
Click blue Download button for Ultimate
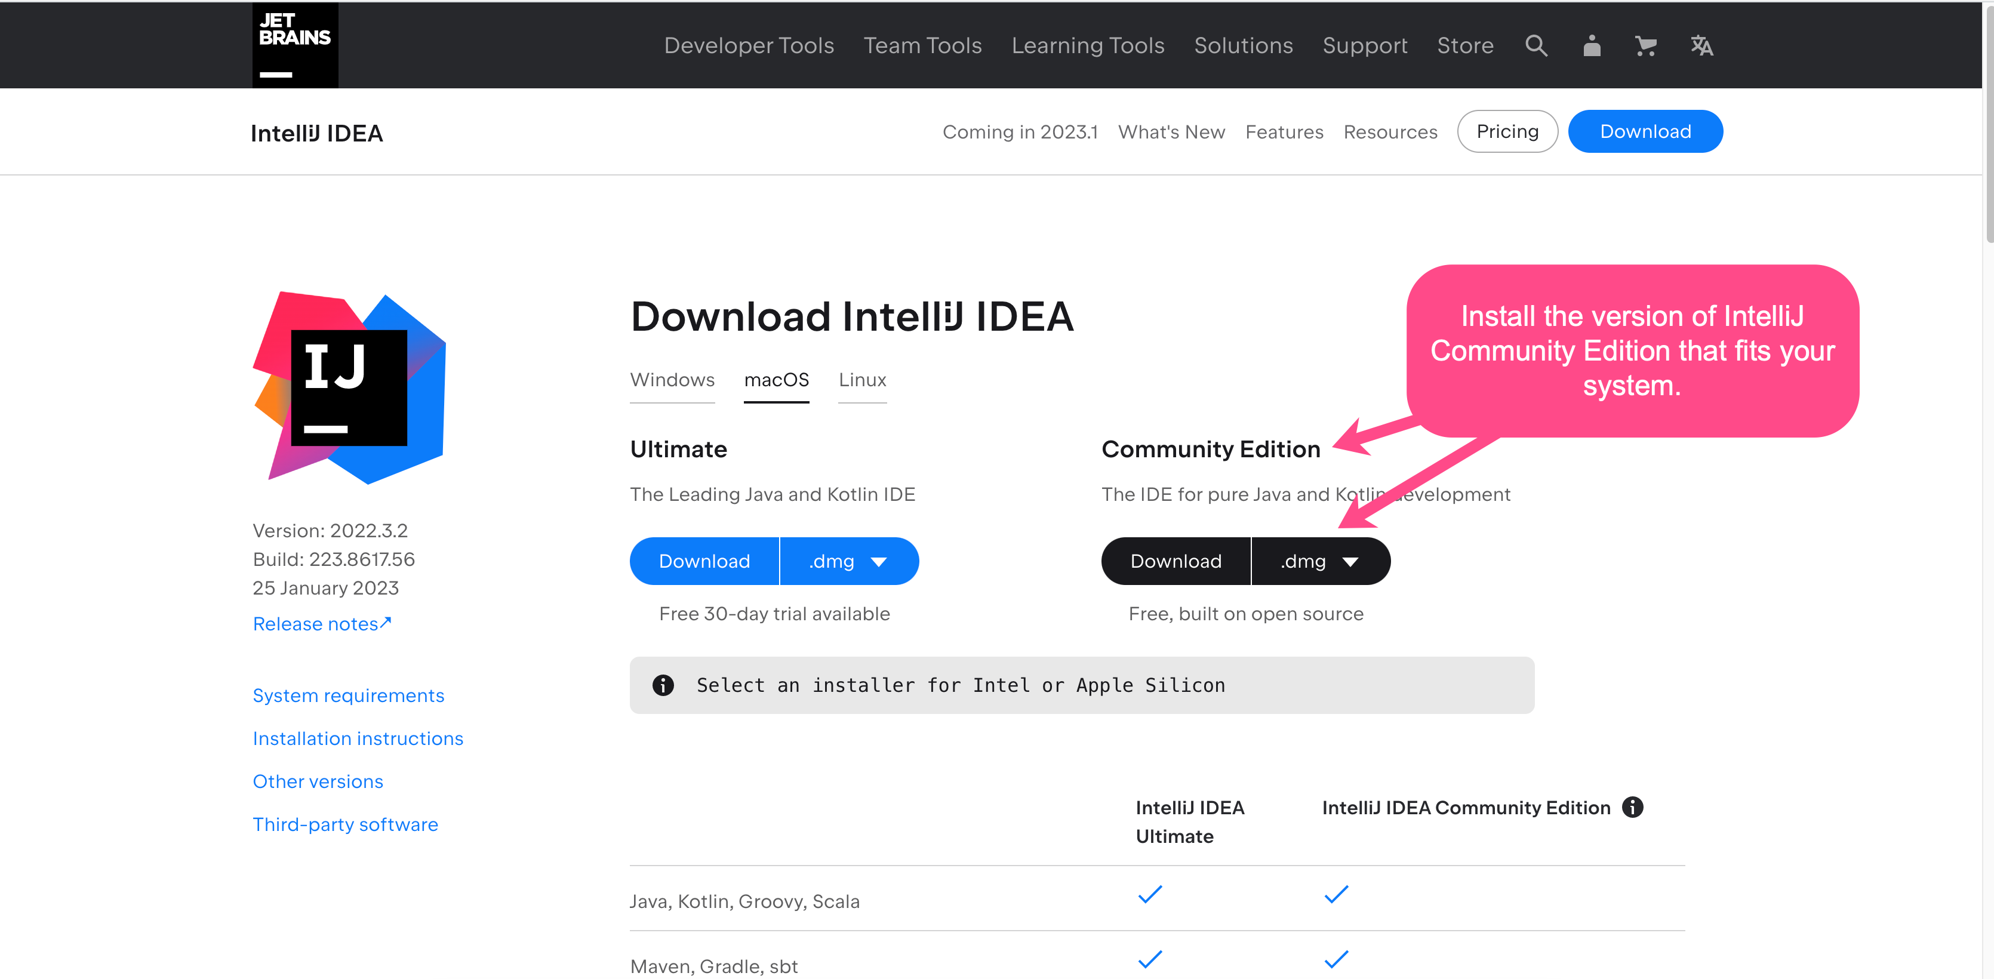tap(704, 561)
